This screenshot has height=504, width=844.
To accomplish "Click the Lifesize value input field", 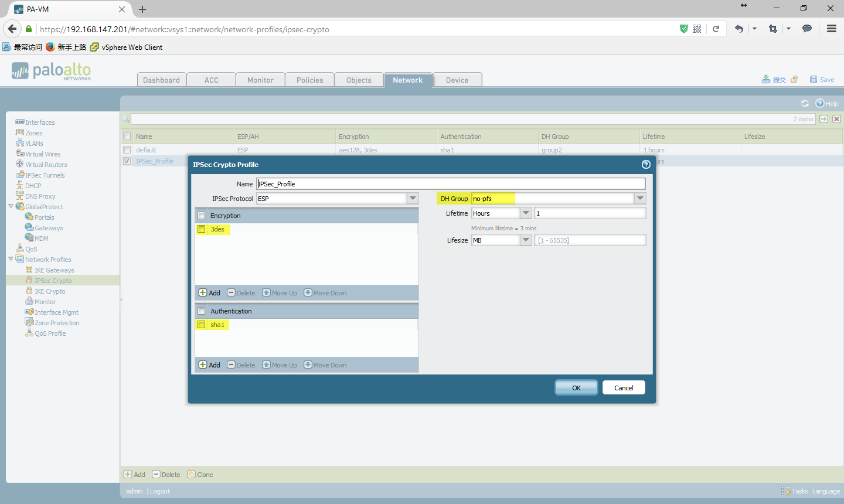I will 590,240.
